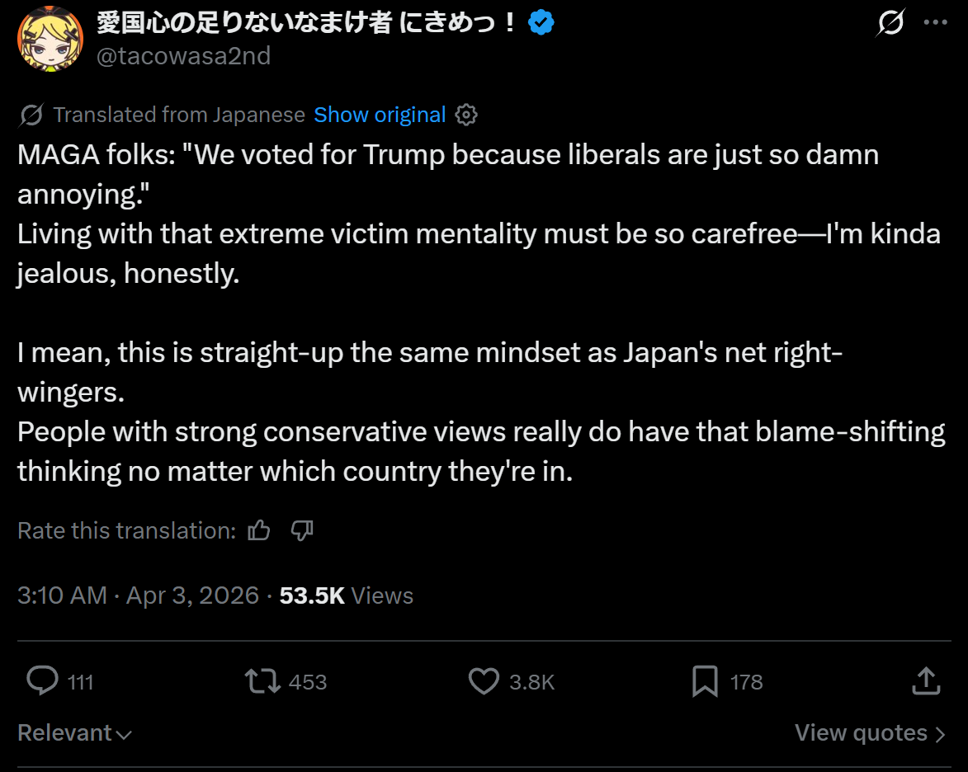
Task: Open translation settings gear icon
Action: 466,115
